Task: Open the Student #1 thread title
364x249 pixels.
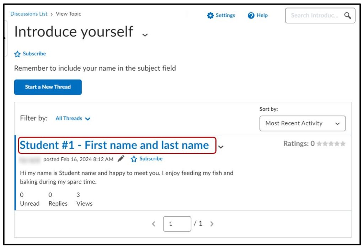Action: tap(114, 145)
